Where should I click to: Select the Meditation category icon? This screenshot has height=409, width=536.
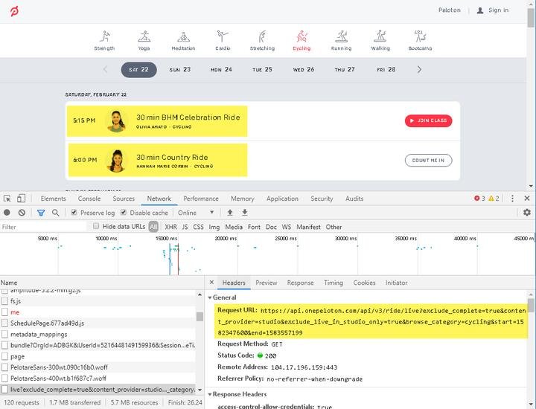click(184, 36)
